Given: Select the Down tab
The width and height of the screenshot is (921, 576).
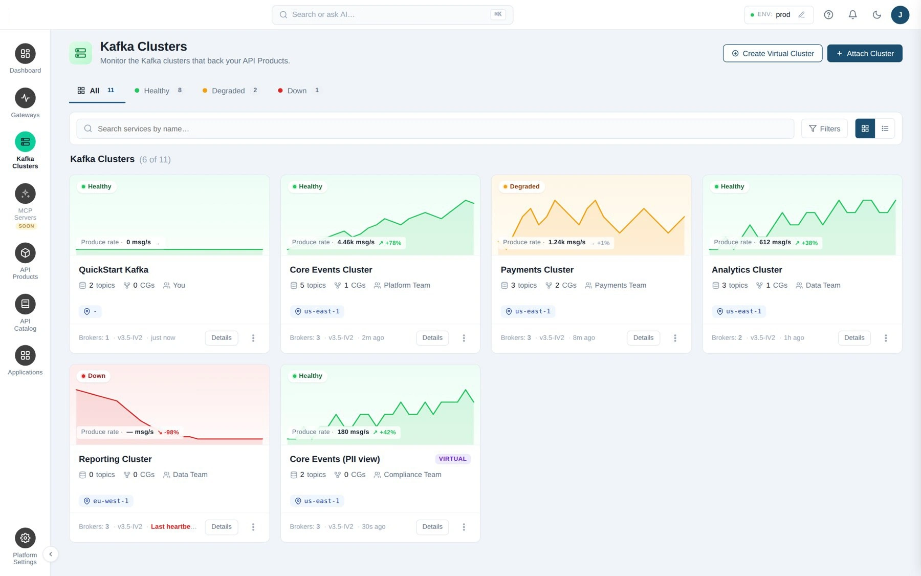Looking at the screenshot, I should (x=299, y=91).
